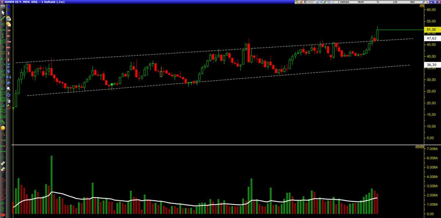Screen dimensions: 441x218
Task: Click the 15,00 price axis label
Action: click(431, 115)
